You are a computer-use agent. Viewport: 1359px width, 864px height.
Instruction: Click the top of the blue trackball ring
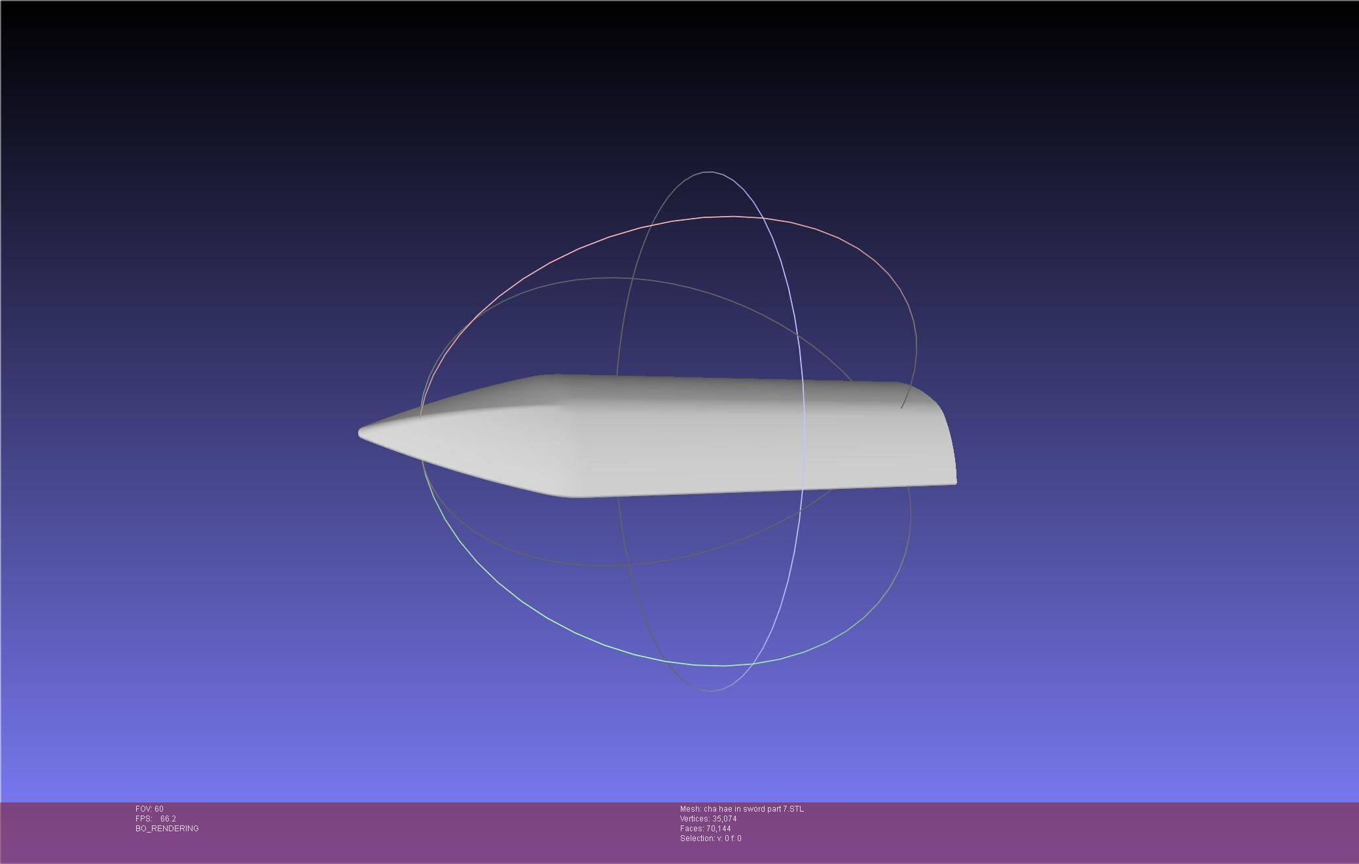point(710,172)
